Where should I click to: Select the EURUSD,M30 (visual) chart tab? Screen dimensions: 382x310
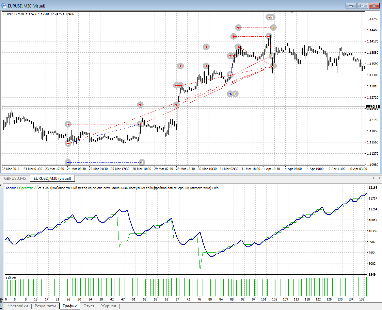(52, 178)
